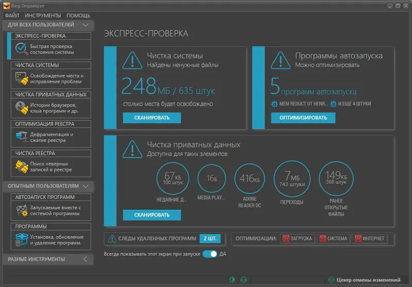412x287 pixels.
Task: Click the 2 ШТ. badge button
Action: pos(210,239)
